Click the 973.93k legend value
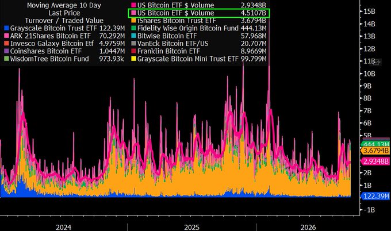 [112, 59]
